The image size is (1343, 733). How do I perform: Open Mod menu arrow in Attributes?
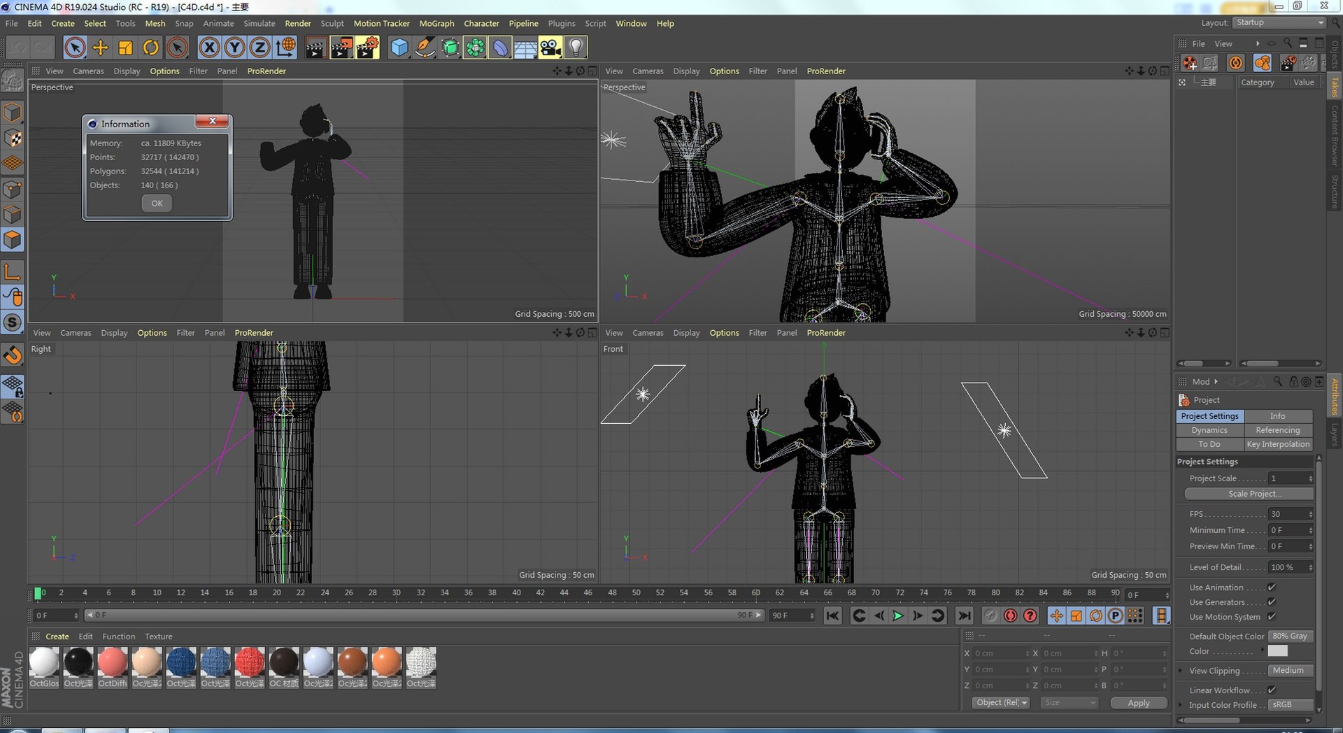click(1216, 382)
